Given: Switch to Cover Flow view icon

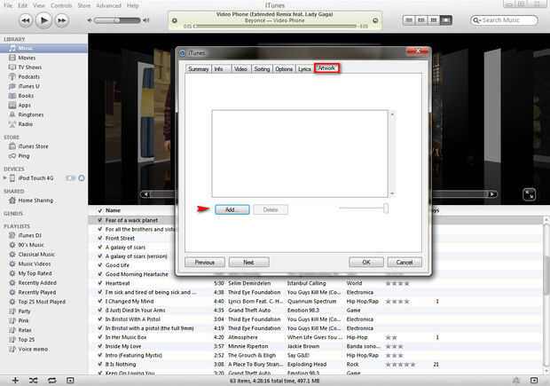Looking at the screenshot, I should pos(446,20).
